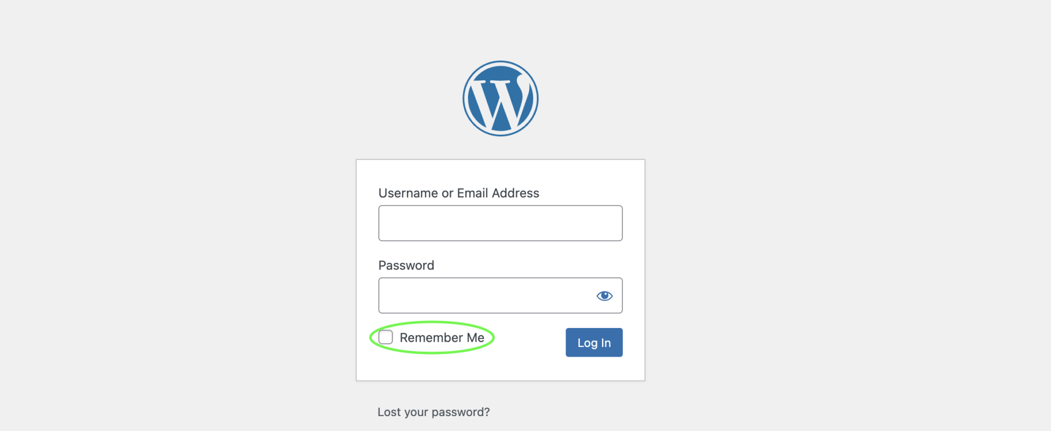Click the Password field label
Screen dimensions: 1051x431
406,265
